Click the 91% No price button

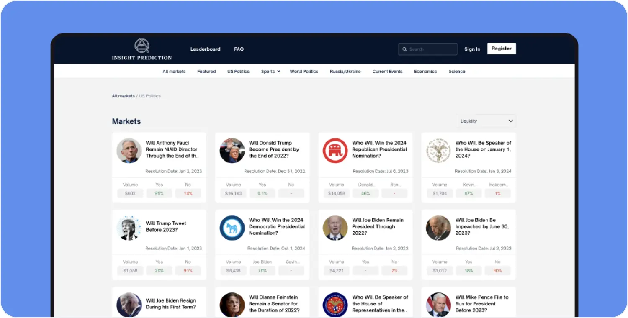click(188, 271)
